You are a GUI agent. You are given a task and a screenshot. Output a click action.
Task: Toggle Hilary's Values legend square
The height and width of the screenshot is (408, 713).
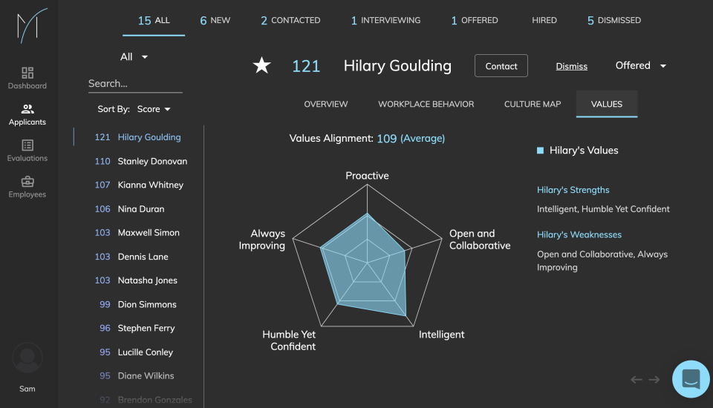click(540, 151)
